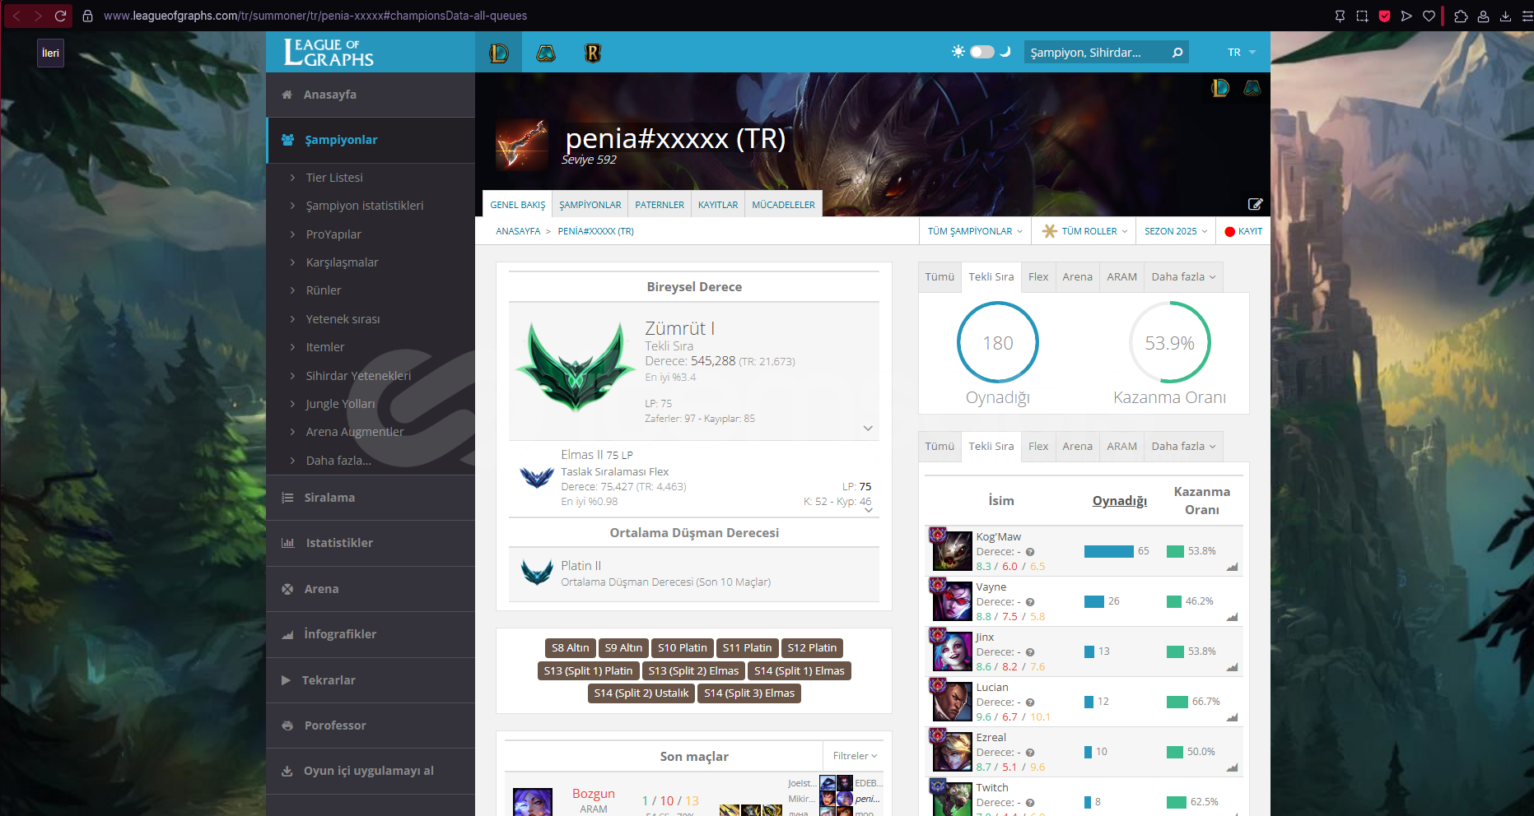Click the League of Graphs logo
The image size is (1534, 816).
(329, 52)
